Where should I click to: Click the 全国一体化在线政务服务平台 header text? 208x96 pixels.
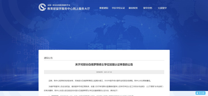tap(59, 5)
